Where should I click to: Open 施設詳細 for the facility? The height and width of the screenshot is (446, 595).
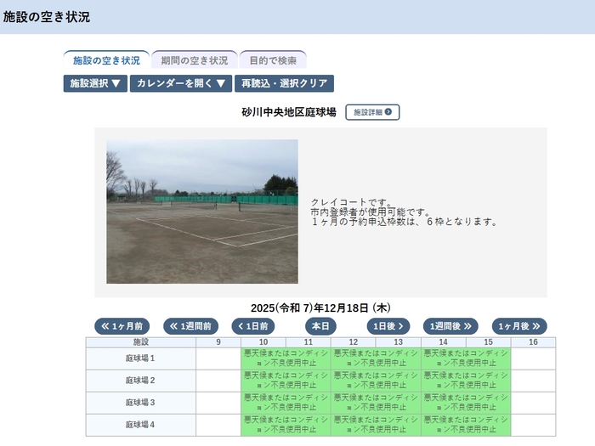(x=372, y=112)
